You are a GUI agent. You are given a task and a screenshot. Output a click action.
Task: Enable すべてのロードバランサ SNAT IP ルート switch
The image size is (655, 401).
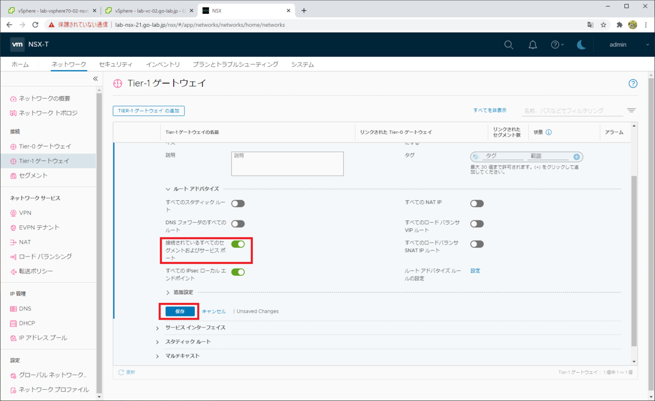[x=477, y=244]
